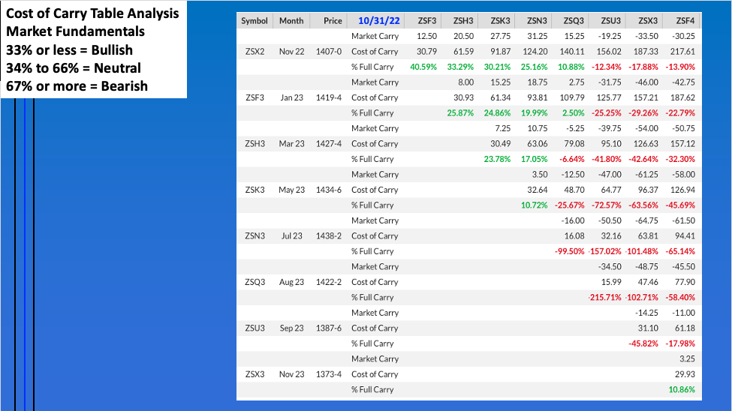Click the -157.02% full carry value
This screenshot has height=411, width=732.
pyautogui.click(x=605, y=251)
